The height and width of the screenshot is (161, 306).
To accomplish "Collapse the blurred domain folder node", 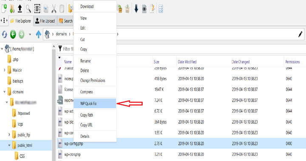I will coord(7,102).
